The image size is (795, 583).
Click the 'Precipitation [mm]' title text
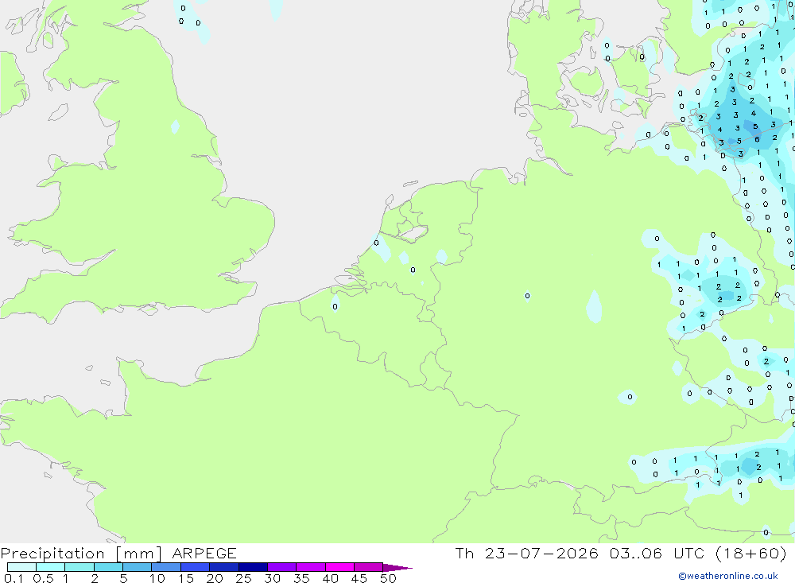click(81, 554)
